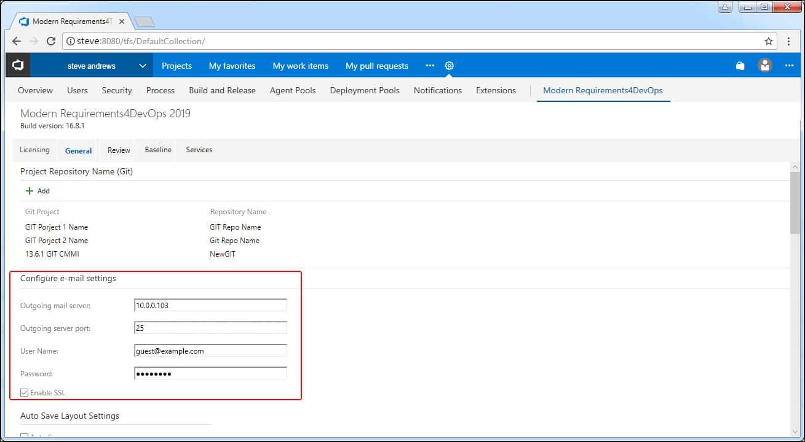Click the Outgoing server port field
Screen dimensions: 805x442
[x=210, y=328]
